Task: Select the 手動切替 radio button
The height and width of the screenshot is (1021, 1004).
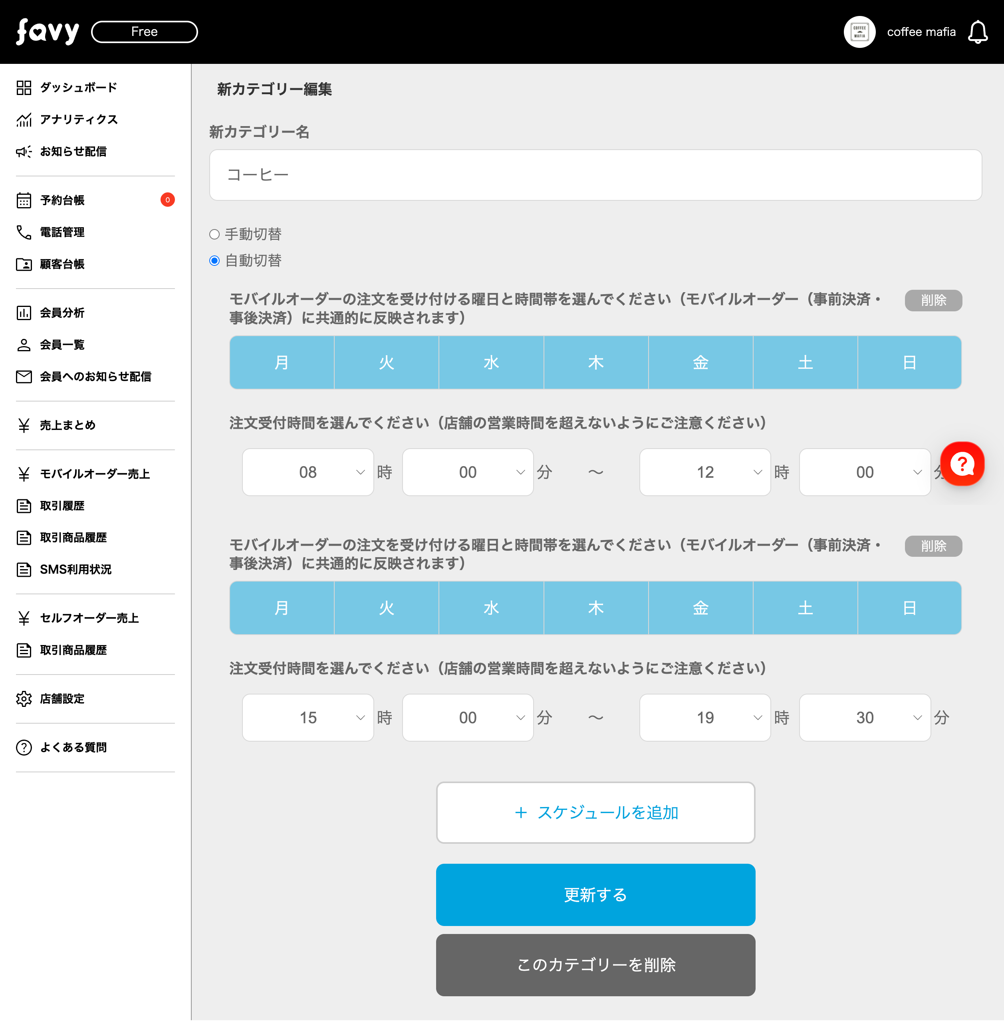Action: [x=214, y=234]
